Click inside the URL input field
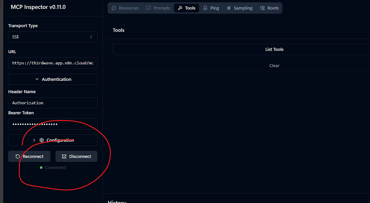Screen dimensions: 370x203 tap(53, 63)
